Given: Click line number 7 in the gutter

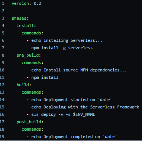Looking at the screenshot, I should point(3,48).
